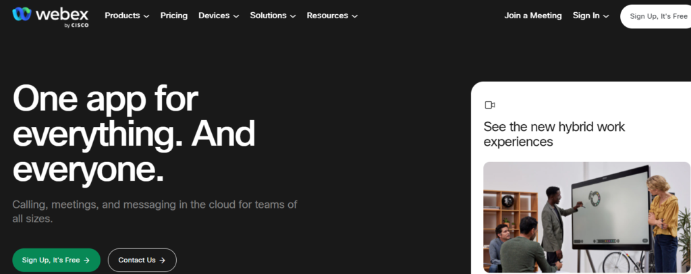Open the Solutions dropdown menu
Viewport: 691px width, 274px height.
click(273, 16)
